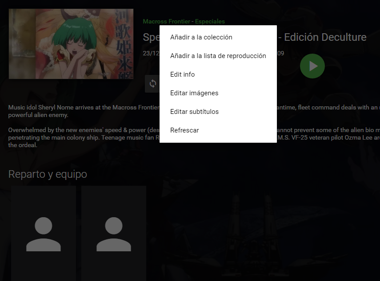The image size is (380, 281).
Task: Click the green play button
Action: (x=312, y=66)
